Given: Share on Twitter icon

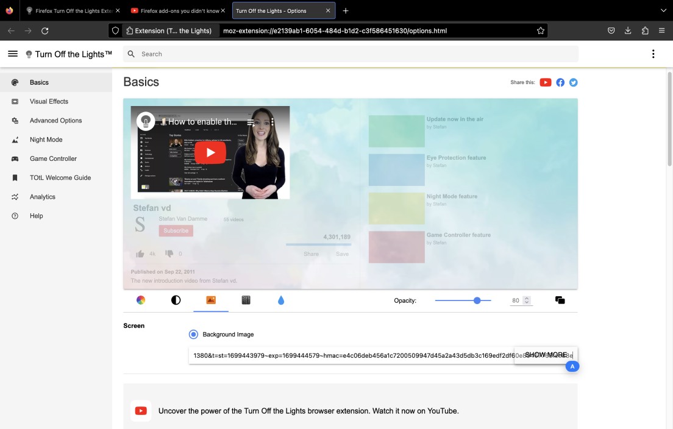Looking at the screenshot, I should tap(574, 82).
